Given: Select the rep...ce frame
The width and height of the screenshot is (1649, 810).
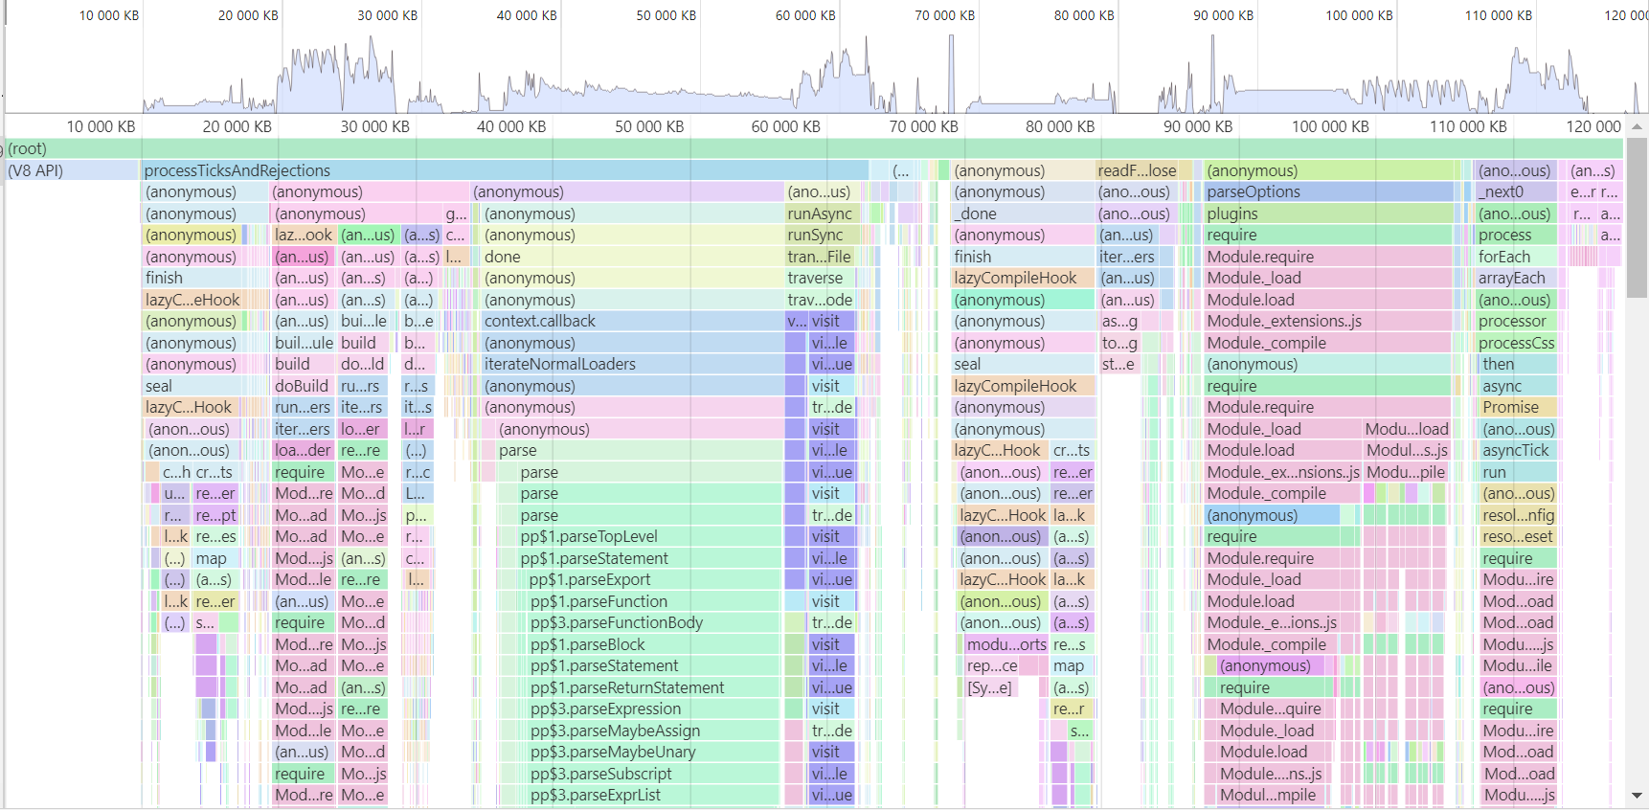Looking at the screenshot, I should [991, 665].
